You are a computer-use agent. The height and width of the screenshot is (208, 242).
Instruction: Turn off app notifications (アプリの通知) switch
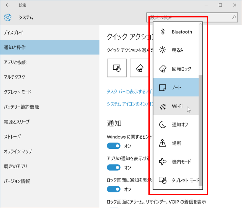pyautogui.click(x=114, y=167)
